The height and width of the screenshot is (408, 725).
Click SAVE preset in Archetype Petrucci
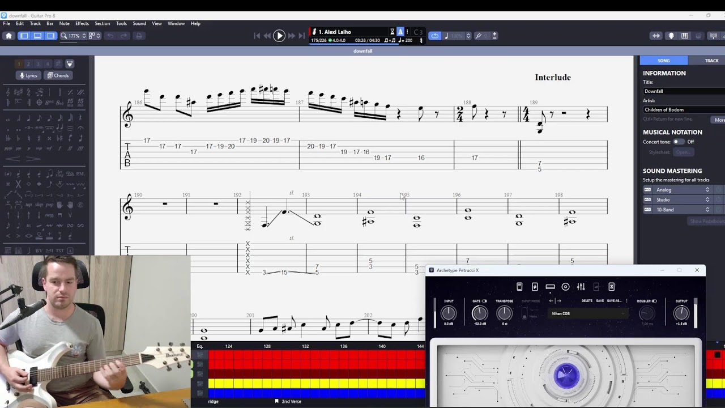[x=600, y=301]
